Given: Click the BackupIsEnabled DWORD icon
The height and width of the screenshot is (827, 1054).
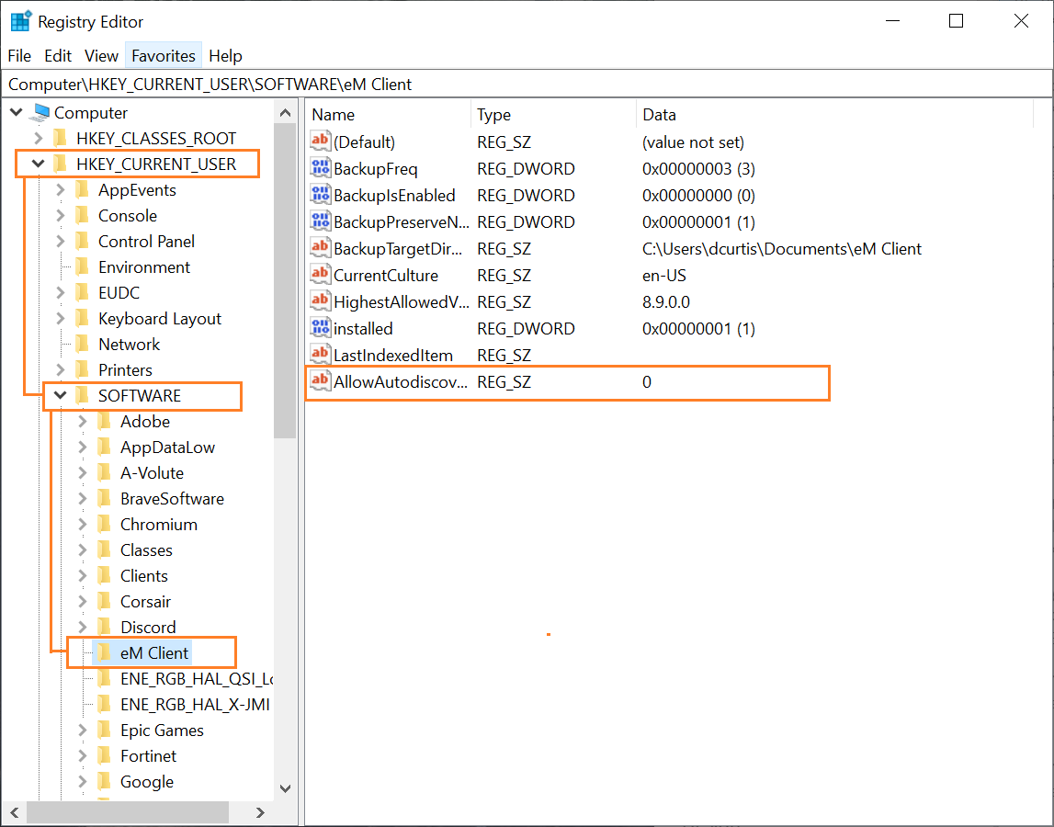Looking at the screenshot, I should tap(320, 195).
